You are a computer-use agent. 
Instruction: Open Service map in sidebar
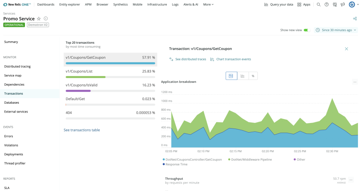tap(13, 75)
